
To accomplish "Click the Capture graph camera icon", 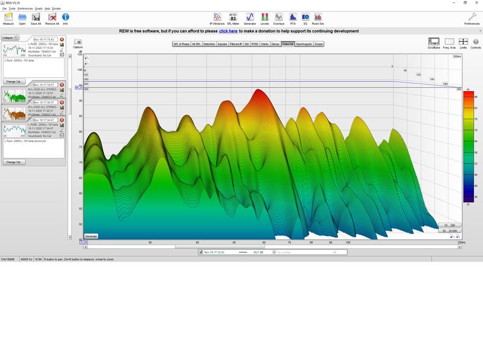I will (x=78, y=43).
